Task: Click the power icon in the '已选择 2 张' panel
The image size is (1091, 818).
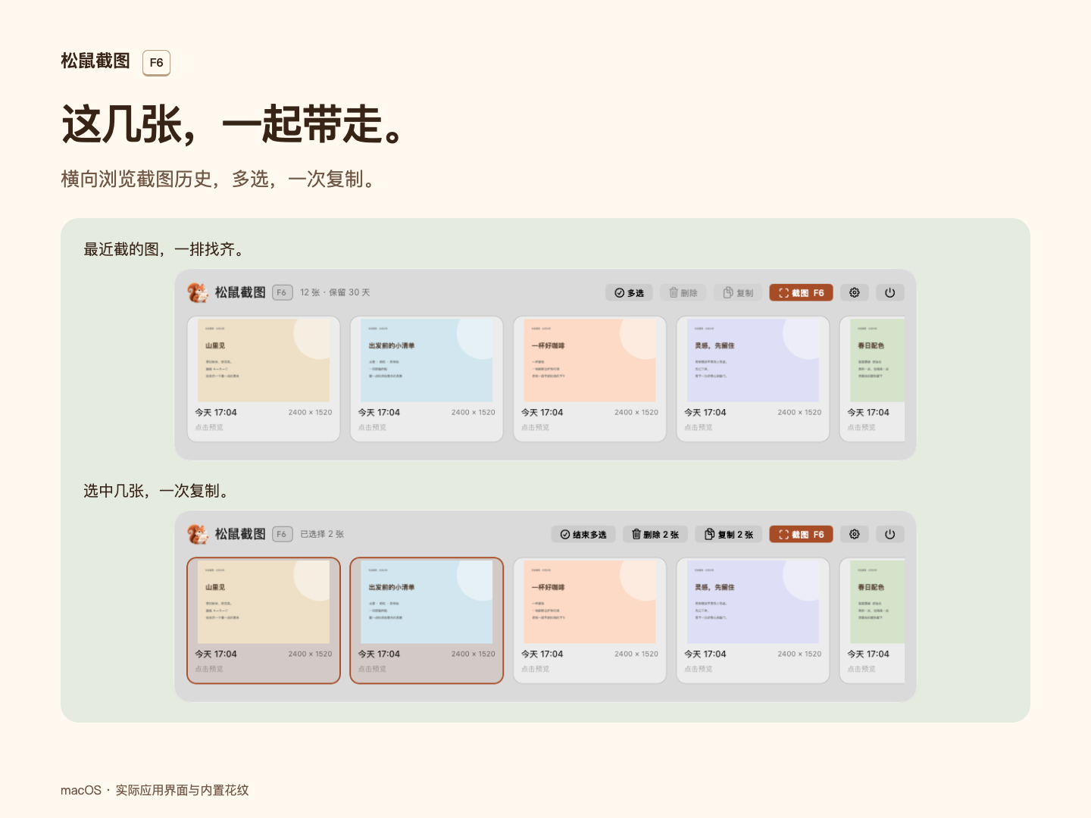Action: coord(890,534)
